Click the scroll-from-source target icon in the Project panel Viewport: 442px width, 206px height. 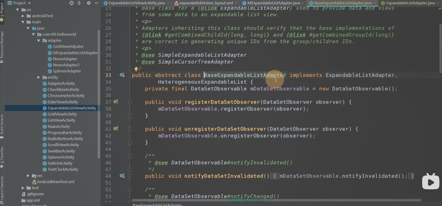72,3
